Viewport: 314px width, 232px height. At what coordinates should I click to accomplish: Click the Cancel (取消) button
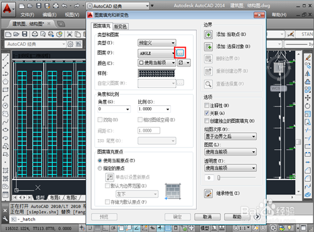coord(207,217)
